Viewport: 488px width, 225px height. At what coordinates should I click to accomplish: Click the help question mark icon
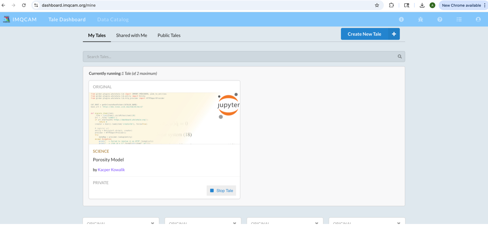click(x=440, y=19)
